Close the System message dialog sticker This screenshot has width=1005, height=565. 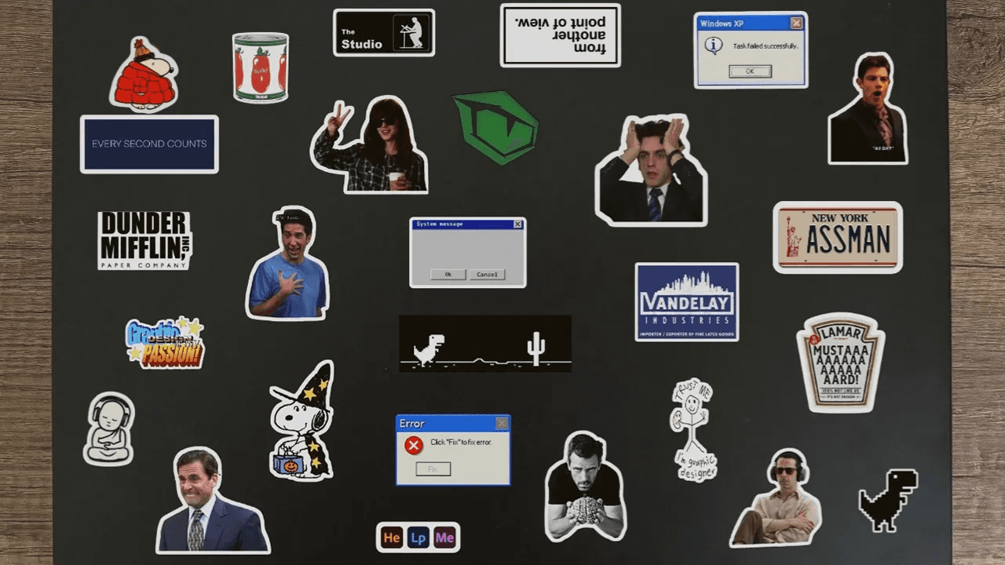(517, 224)
